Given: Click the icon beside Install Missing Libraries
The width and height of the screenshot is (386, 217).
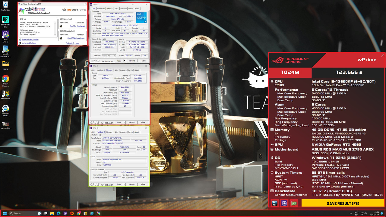Looking at the screenshot, I should click(20, 39).
